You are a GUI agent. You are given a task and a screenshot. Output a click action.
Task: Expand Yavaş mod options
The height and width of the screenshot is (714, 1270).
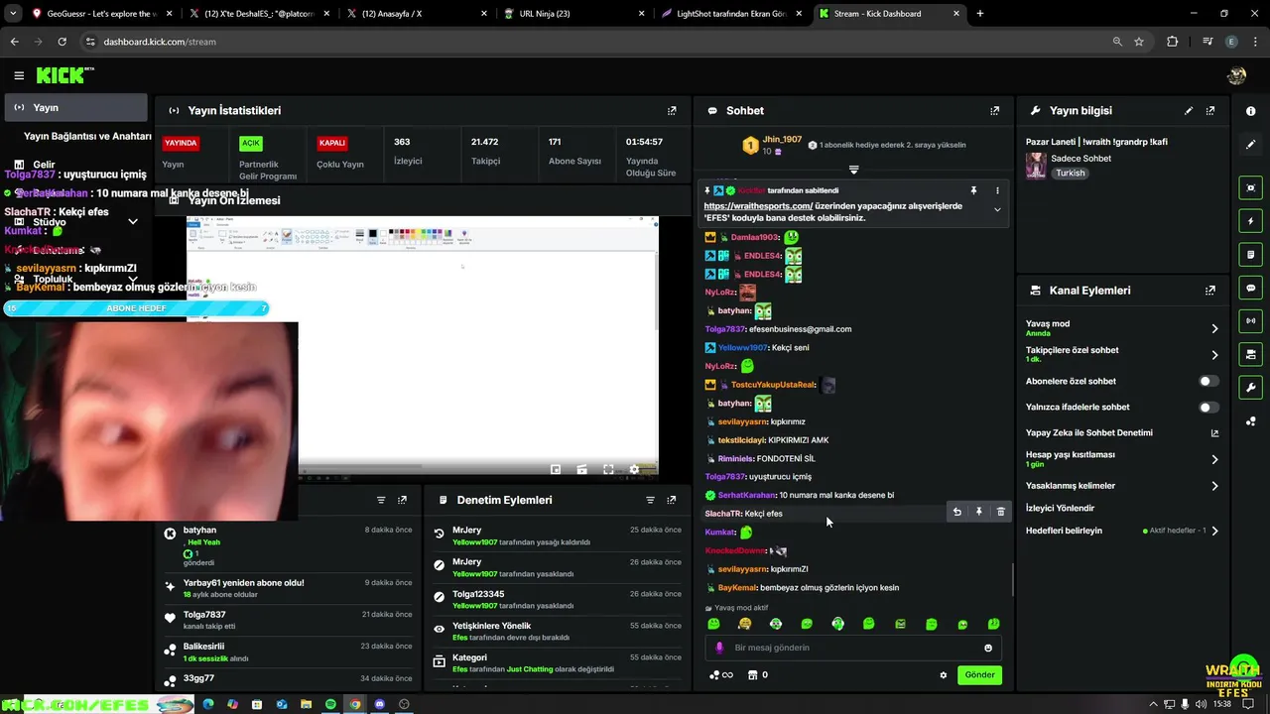[x=1214, y=328]
